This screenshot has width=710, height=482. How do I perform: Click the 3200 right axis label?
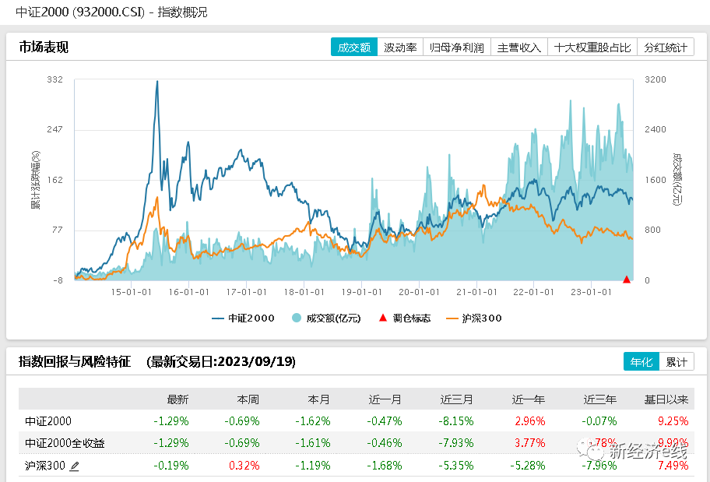(656, 79)
